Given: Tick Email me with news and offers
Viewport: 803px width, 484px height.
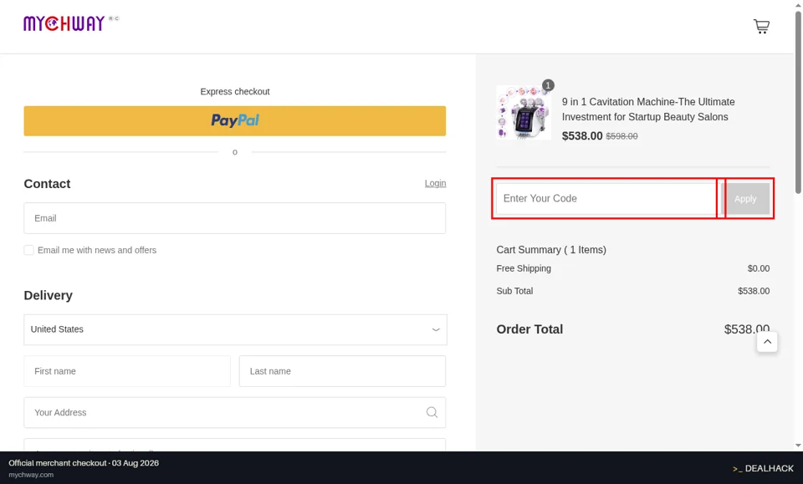Looking at the screenshot, I should click(28, 250).
